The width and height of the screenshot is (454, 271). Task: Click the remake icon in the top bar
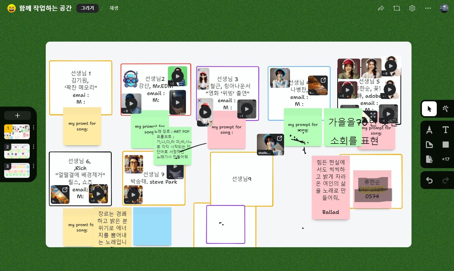[x=397, y=8]
